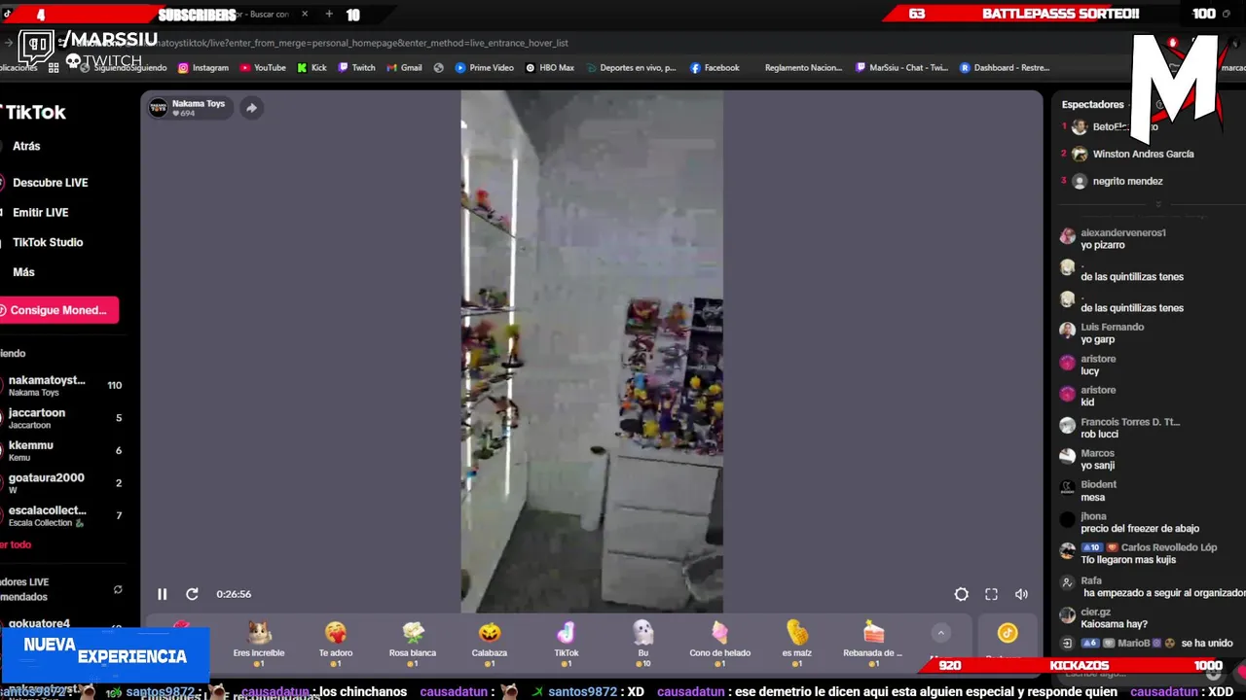This screenshot has width=1246, height=700.
Task: Send the Rebanada de cake gift
Action: click(x=873, y=644)
